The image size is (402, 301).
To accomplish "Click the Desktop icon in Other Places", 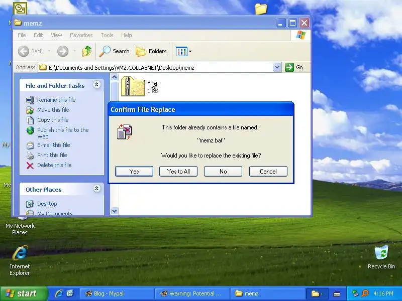I will 30,204.
